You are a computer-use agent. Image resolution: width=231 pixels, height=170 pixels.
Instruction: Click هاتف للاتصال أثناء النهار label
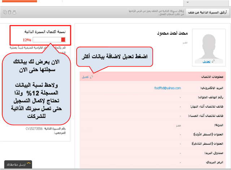(x=207, y=107)
